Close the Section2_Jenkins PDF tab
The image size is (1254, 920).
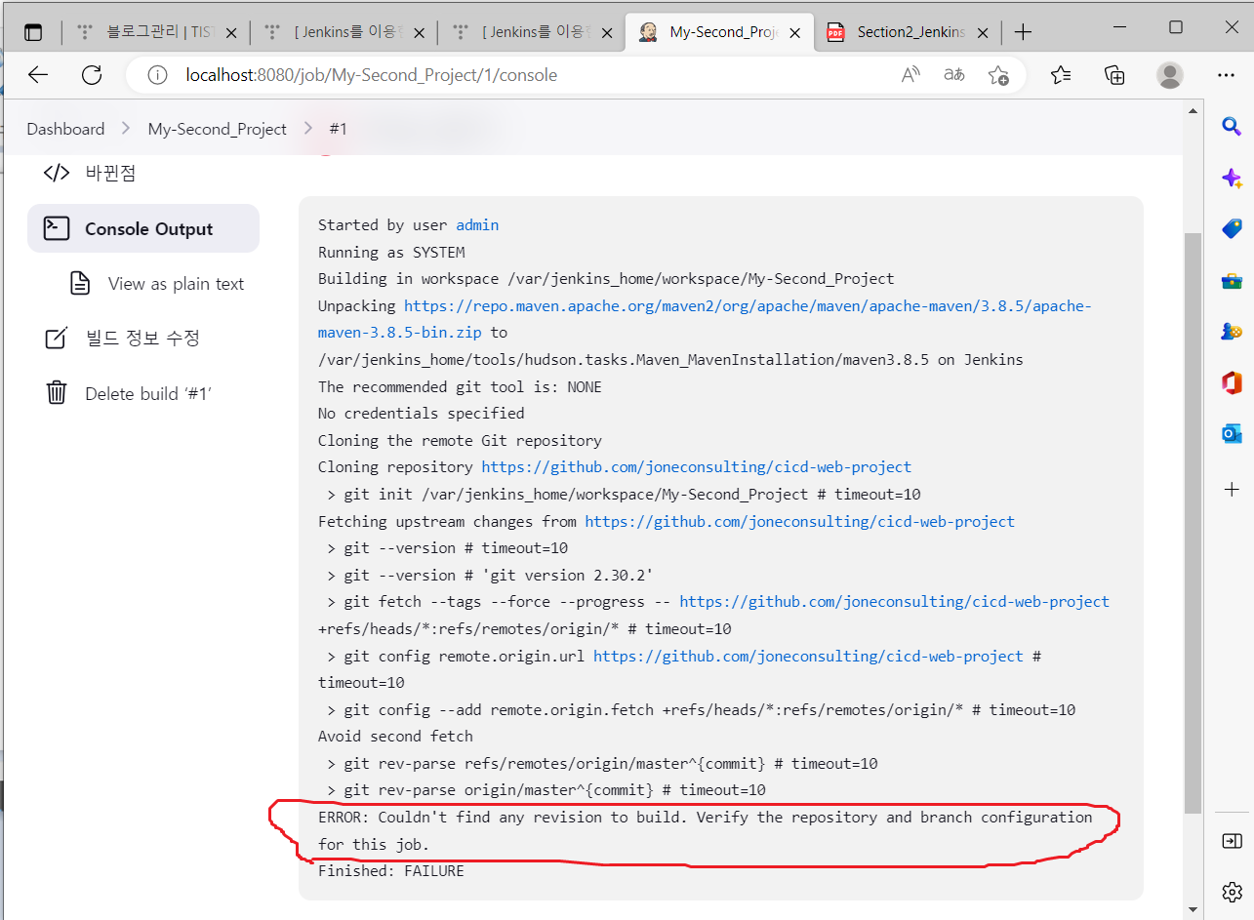coord(982,33)
